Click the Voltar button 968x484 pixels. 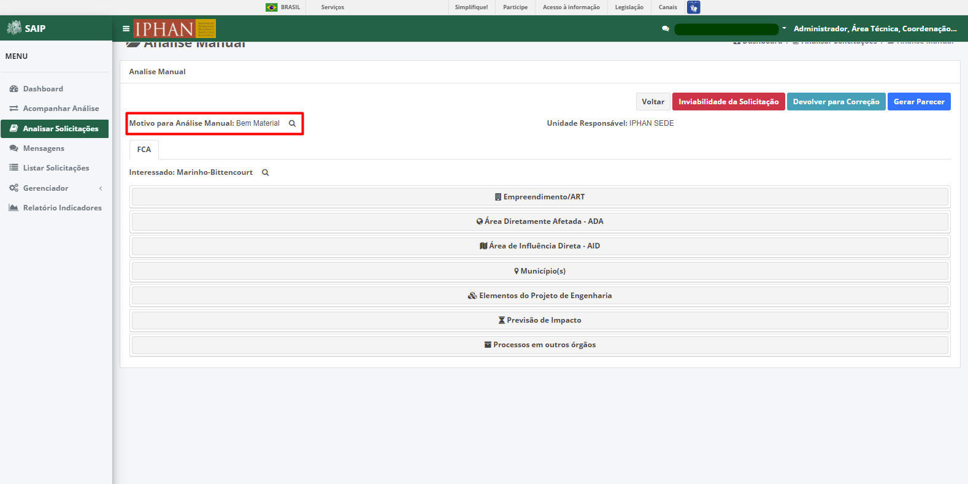(653, 102)
